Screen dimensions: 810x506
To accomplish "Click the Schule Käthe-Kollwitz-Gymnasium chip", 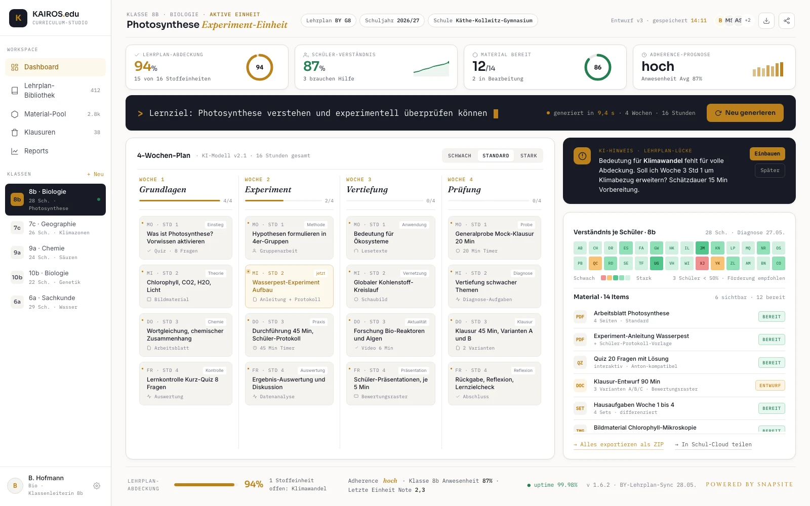I will tap(483, 21).
